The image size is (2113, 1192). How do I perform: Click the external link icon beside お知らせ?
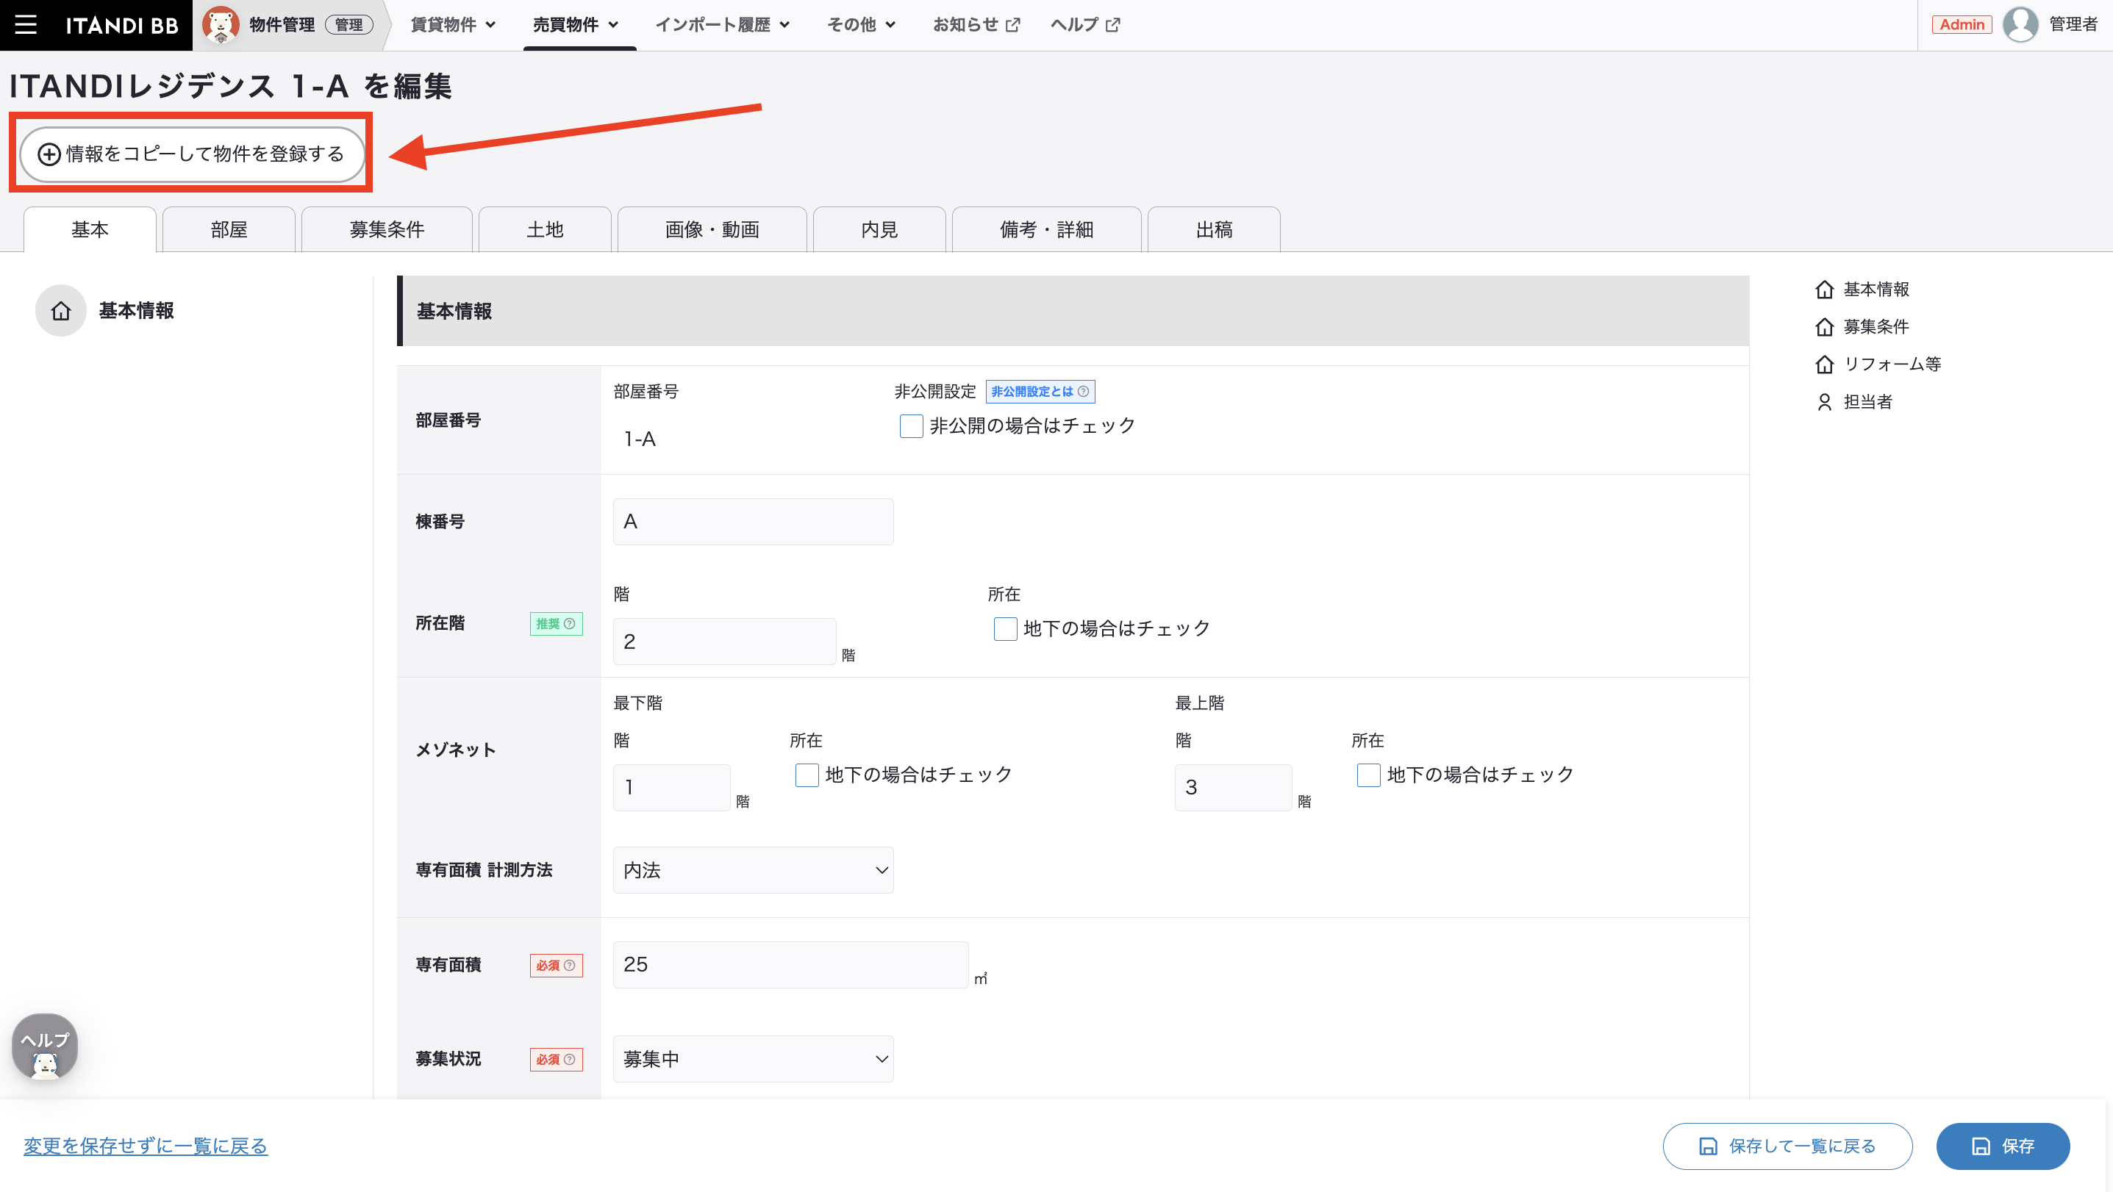pyautogui.click(x=1013, y=26)
